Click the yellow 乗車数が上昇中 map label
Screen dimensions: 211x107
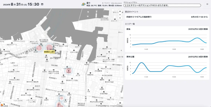point(49,52)
